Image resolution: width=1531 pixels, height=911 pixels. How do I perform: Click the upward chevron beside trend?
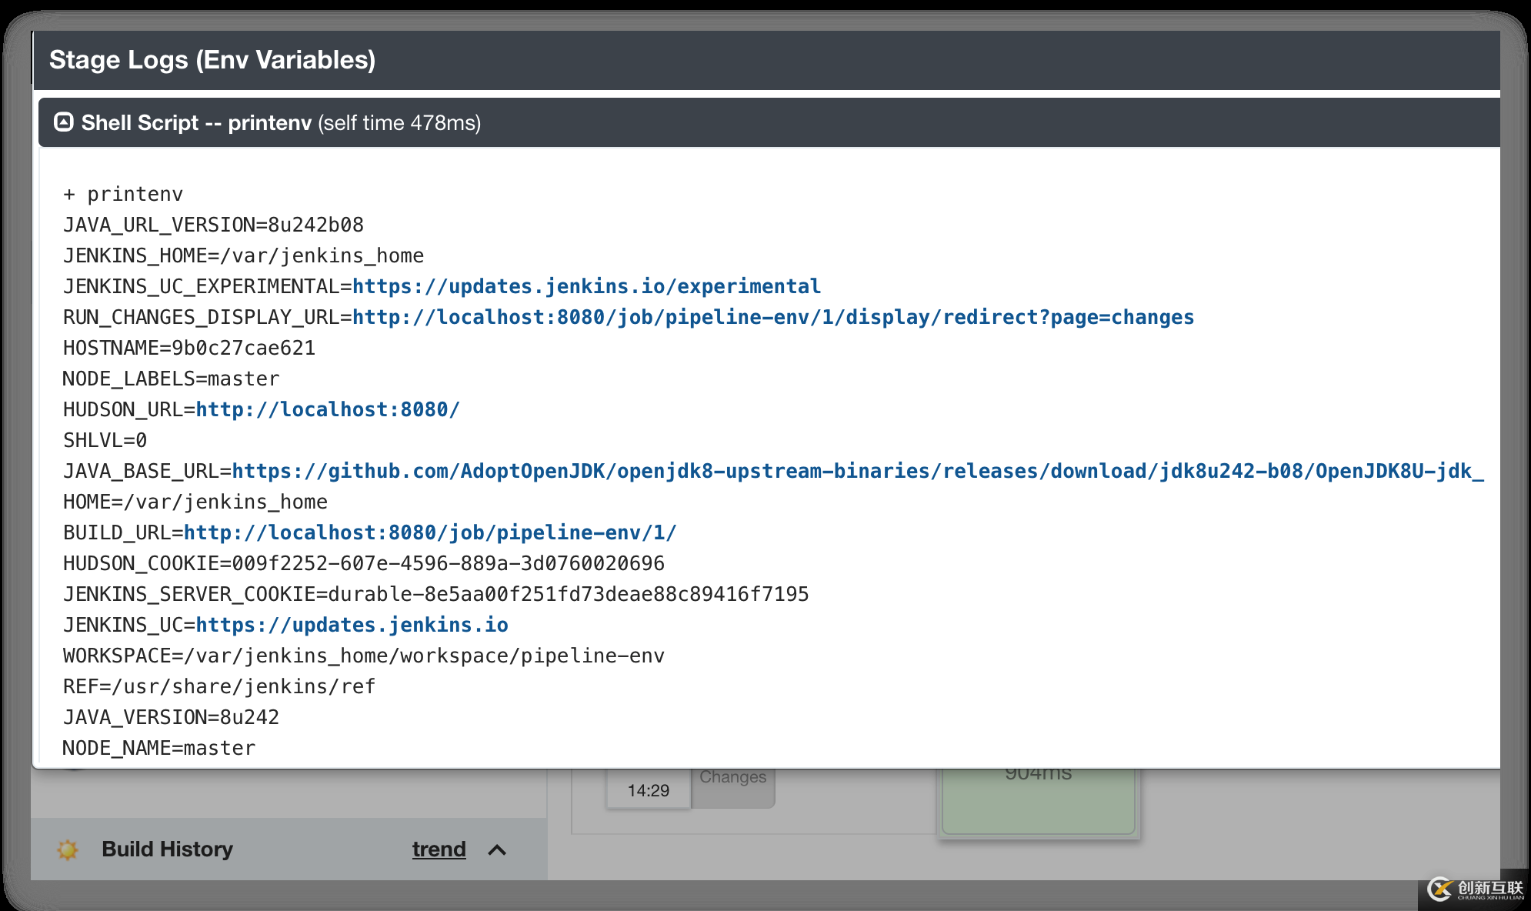tap(496, 850)
